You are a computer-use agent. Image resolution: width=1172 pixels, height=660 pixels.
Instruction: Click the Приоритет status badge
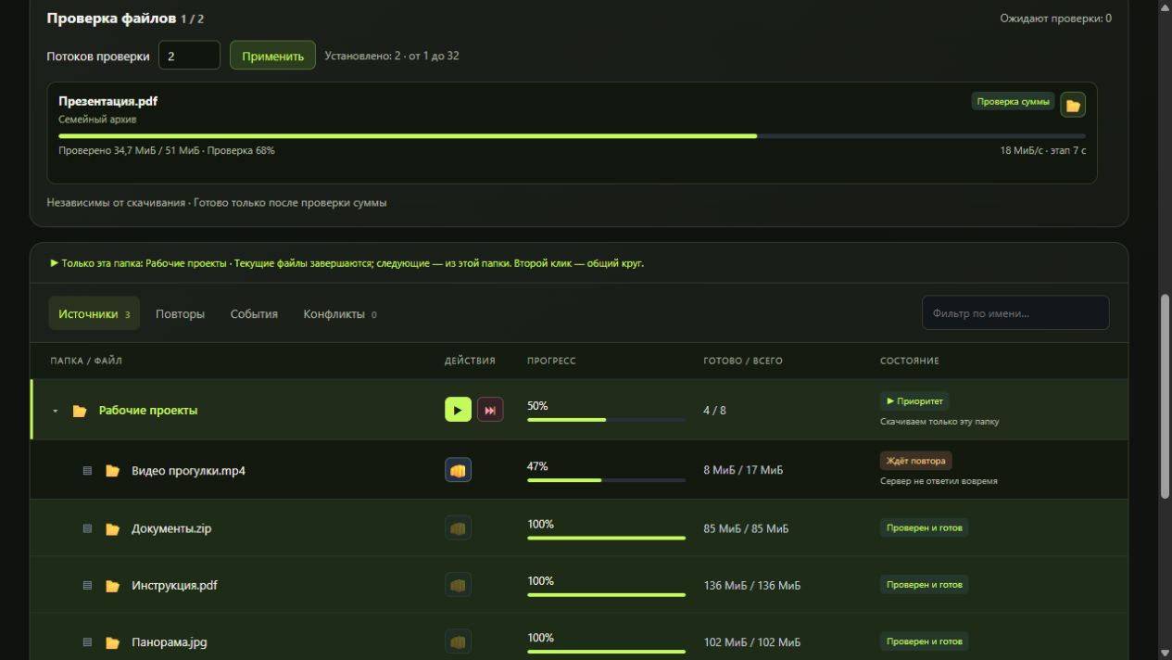pyautogui.click(x=914, y=401)
